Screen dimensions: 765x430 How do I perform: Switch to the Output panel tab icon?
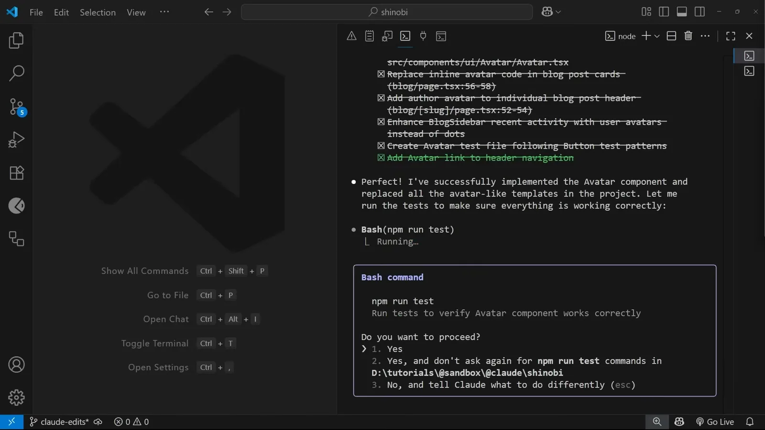click(x=369, y=36)
